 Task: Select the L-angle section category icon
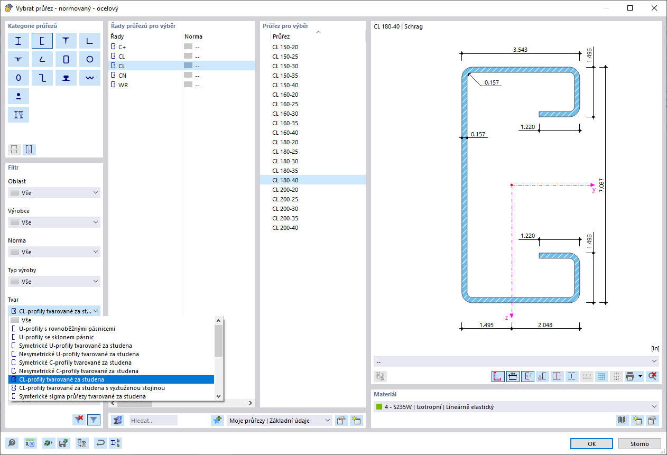(90, 41)
